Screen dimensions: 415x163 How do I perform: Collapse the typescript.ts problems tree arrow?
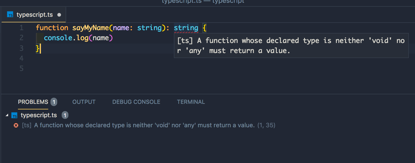(x=7, y=115)
